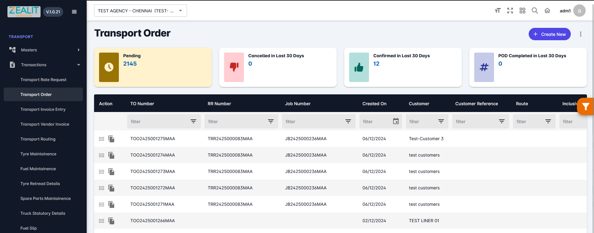Click copy icon for TOO2425001275MAA row
Image resolution: width=594 pixels, height=233 pixels.
coord(111,139)
